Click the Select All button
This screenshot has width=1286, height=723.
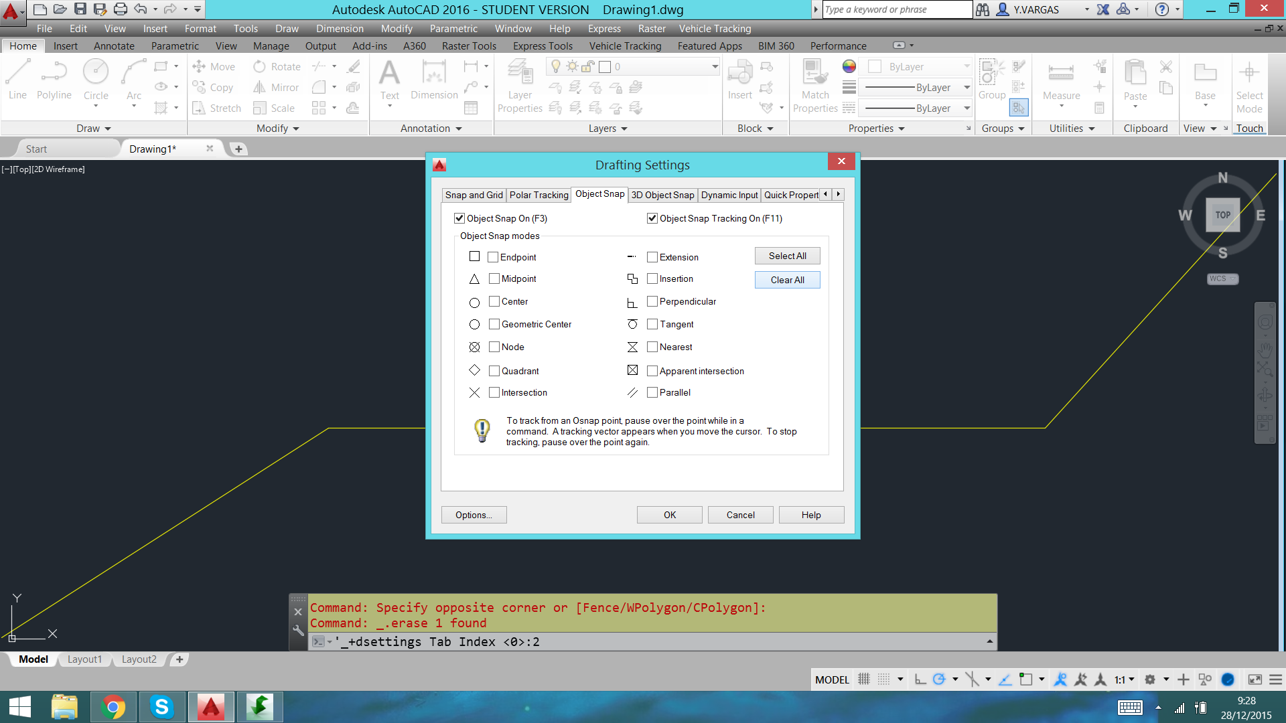[x=787, y=256]
